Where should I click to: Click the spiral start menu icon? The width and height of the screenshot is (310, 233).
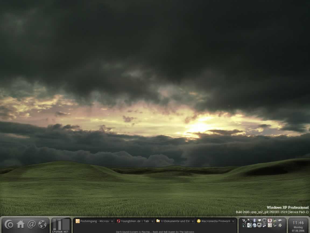9,224
